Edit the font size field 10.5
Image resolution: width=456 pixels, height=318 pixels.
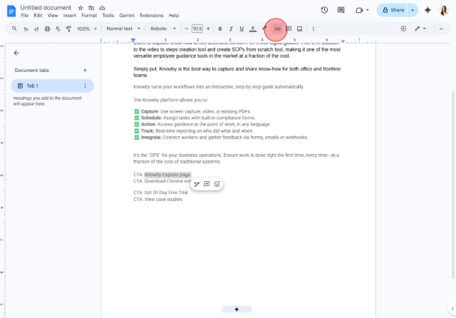click(x=197, y=29)
